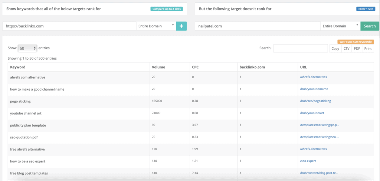Screen dimensions: 380x181
Task: Click the 0.68 CPC value
Action: [x=195, y=113]
